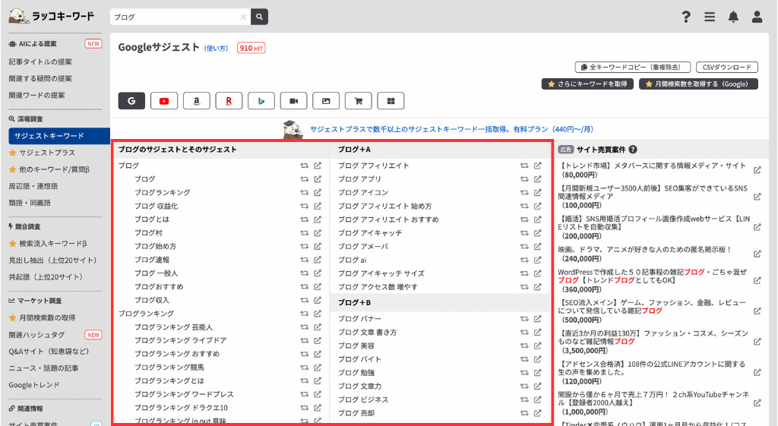Open external link icon for ブログ 美容

(x=537, y=346)
